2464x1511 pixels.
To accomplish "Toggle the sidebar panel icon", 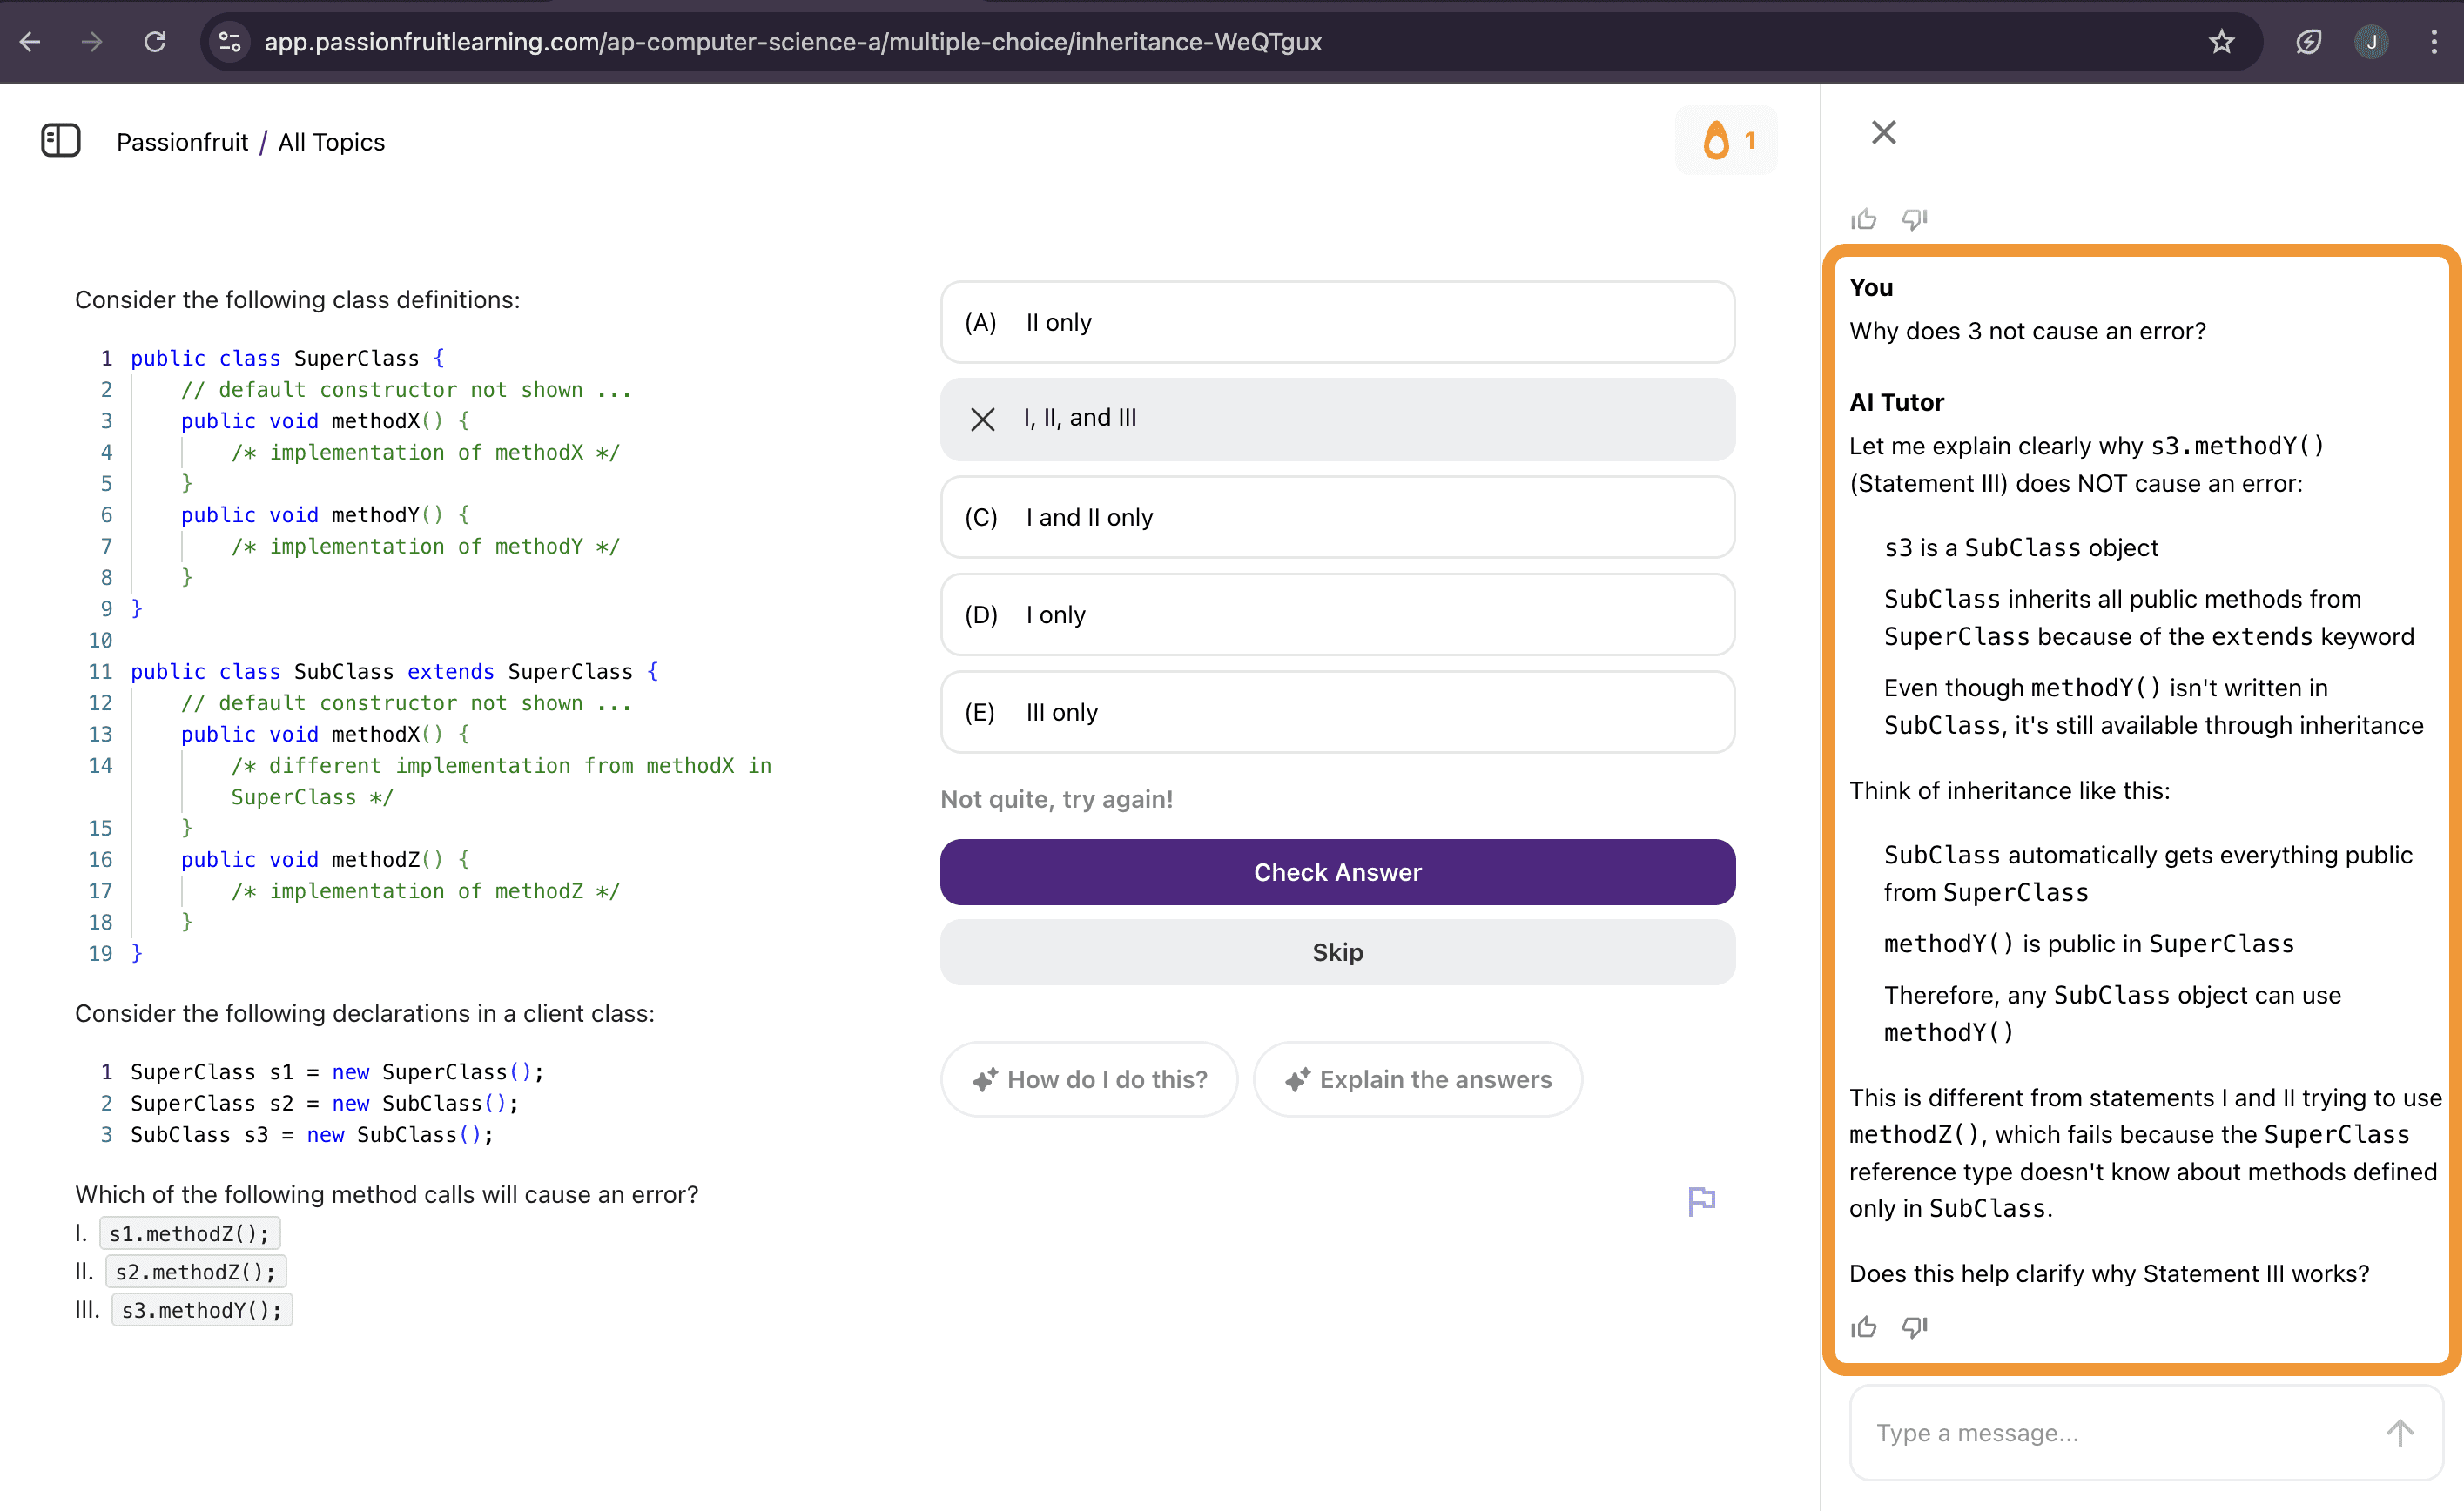I will point(60,141).
